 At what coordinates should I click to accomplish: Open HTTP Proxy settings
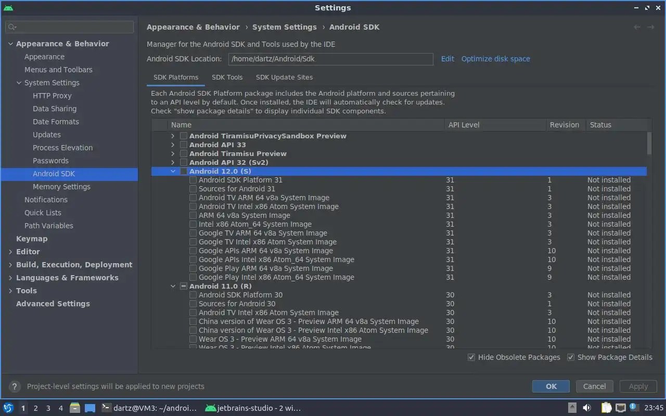[52, 96]
